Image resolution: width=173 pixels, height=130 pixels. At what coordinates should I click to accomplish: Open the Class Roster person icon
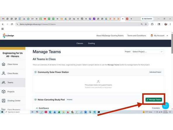(x=4, y=73)
